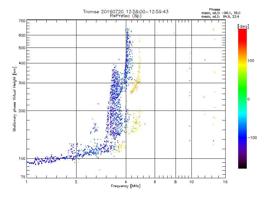Click the y-axis label '500'
Image resolution: width=265 pixels, height=198 pixels.
pos(22,48)
